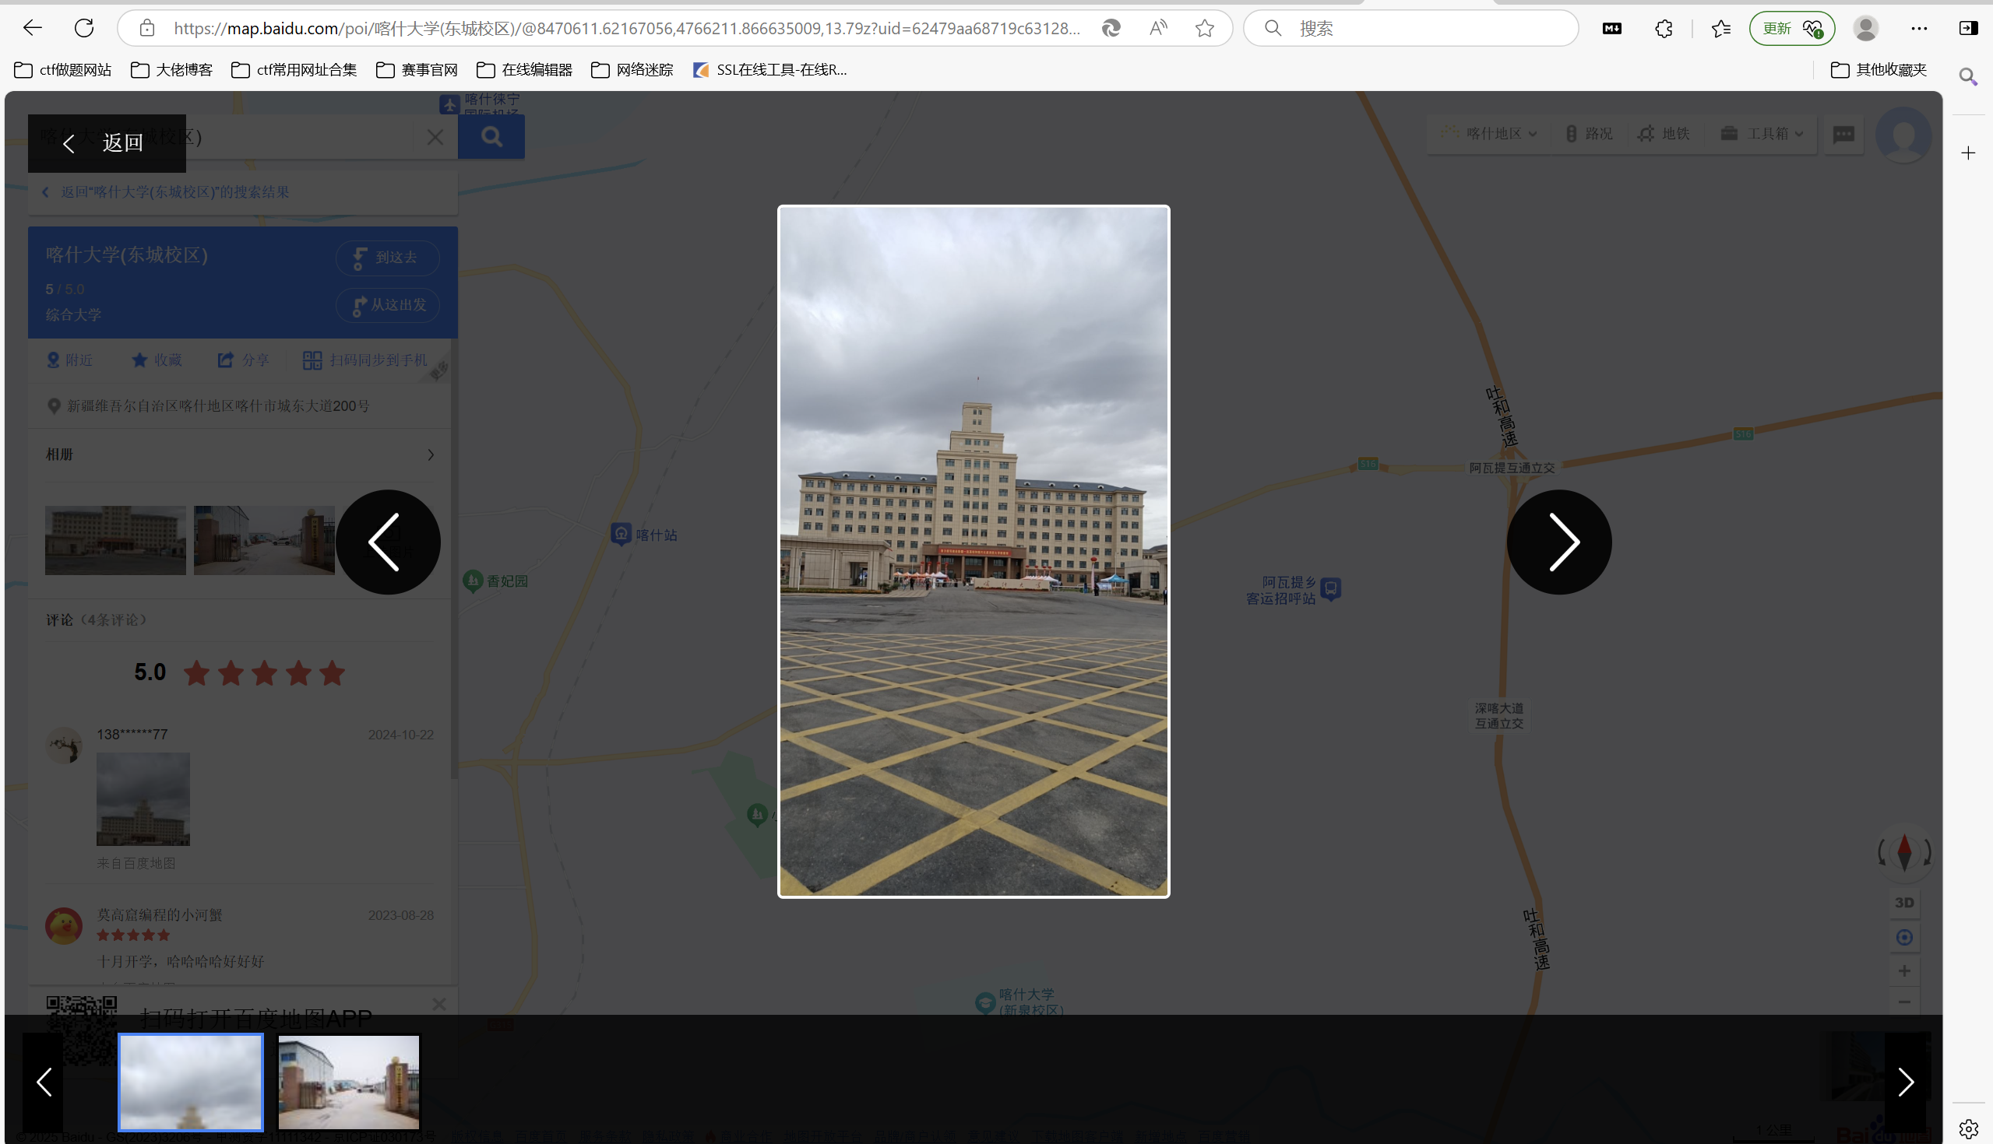Click the 到这去 route button
This screenshot has width=1993, height=1144.
388,258
